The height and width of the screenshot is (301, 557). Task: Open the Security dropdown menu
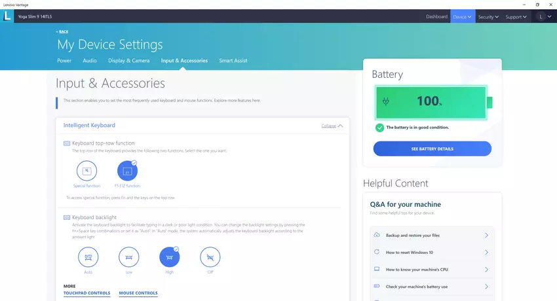(488, 16)
